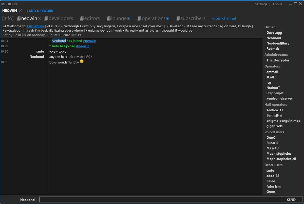The image size is (304, 204).
Task: Collapse the Voiced users section
Action: [x=274, y=132]
